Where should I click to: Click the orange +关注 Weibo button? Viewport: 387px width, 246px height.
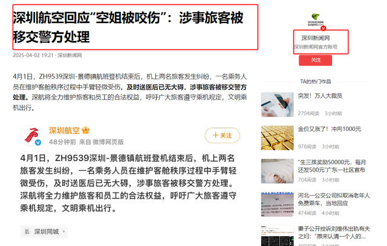(x=222, y=135)
